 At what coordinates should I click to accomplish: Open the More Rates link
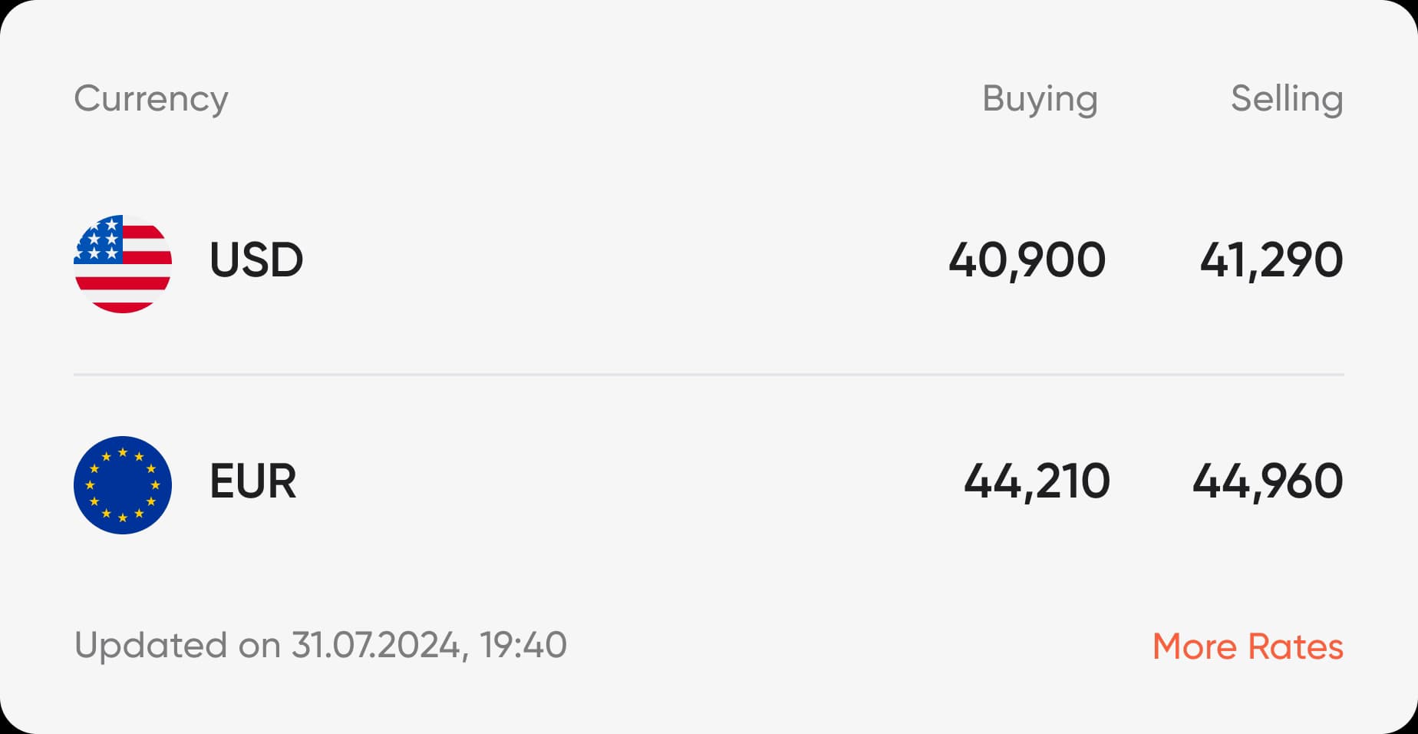point(1248,646)
